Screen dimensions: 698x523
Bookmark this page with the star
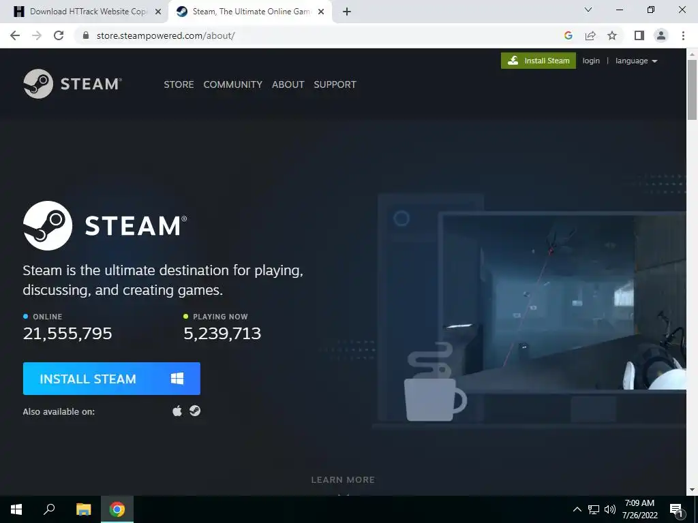click(x=612, y=35)
